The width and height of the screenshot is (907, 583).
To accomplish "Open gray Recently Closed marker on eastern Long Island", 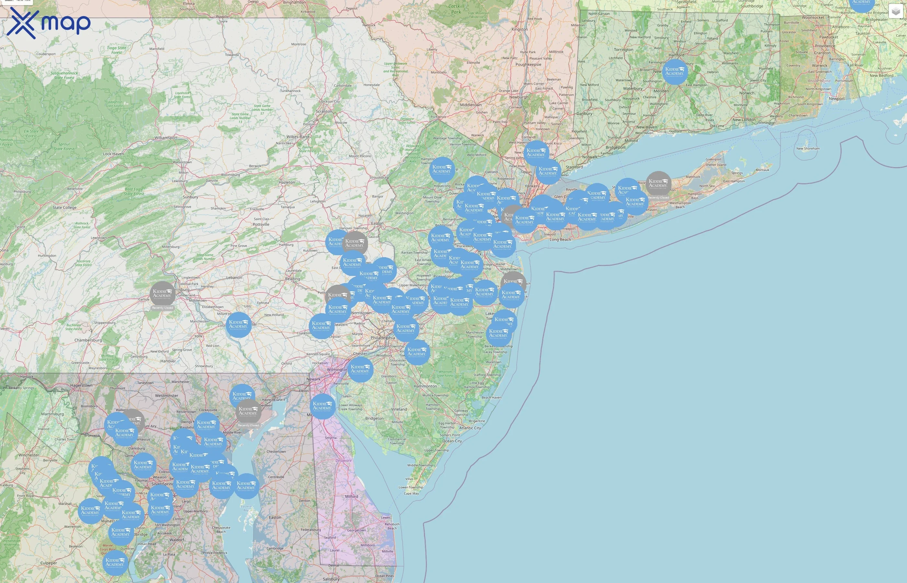I will coord(658,184).
